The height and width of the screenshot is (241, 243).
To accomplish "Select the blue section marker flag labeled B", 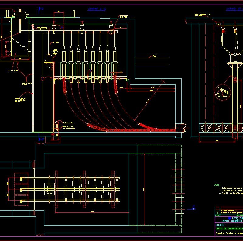I will tap(39, 9).
